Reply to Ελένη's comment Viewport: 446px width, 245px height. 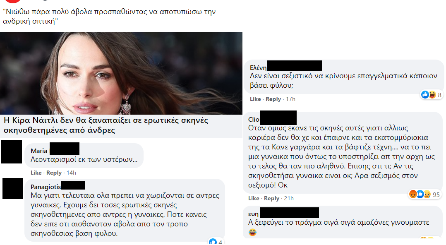[x=273, y=99]
